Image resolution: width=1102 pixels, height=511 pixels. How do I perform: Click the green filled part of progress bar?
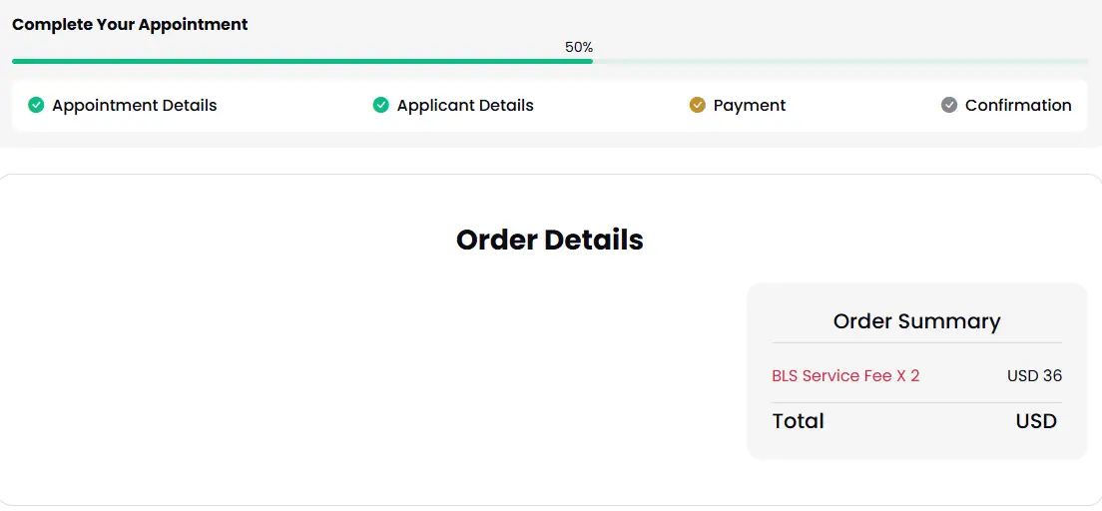302,61
